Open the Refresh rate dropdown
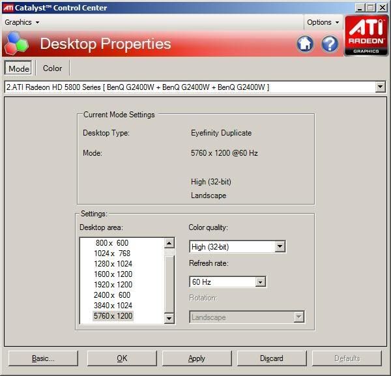The width and height of the screenshot is (391, 376). [260, 282]
